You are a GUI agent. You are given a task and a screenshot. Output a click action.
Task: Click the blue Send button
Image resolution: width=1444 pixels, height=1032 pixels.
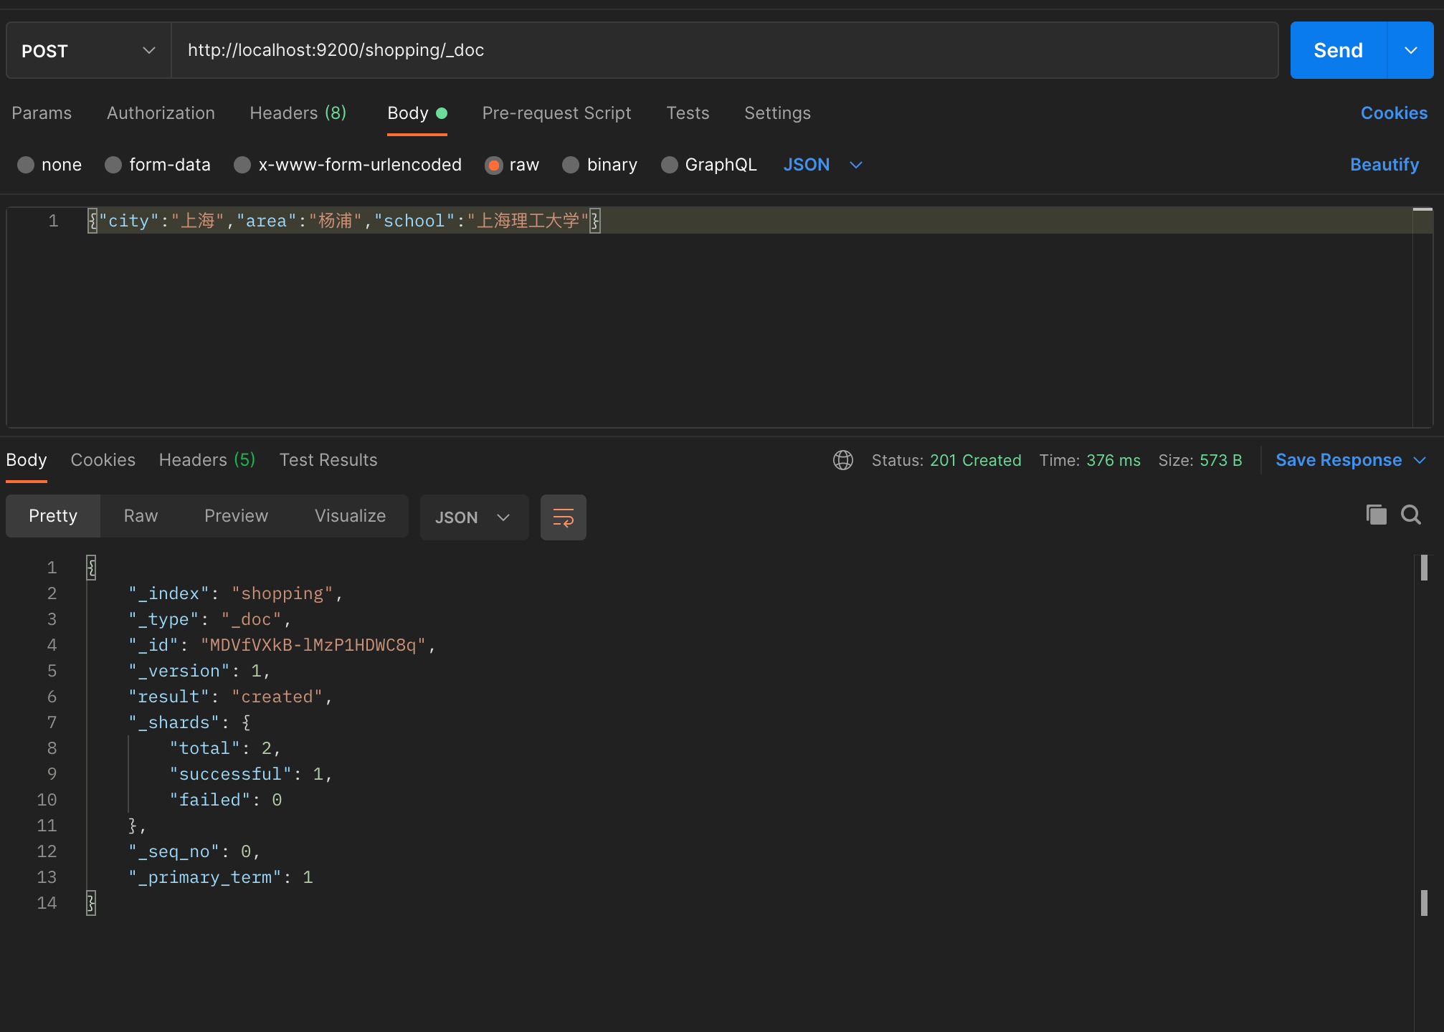tap(1339, 50)
